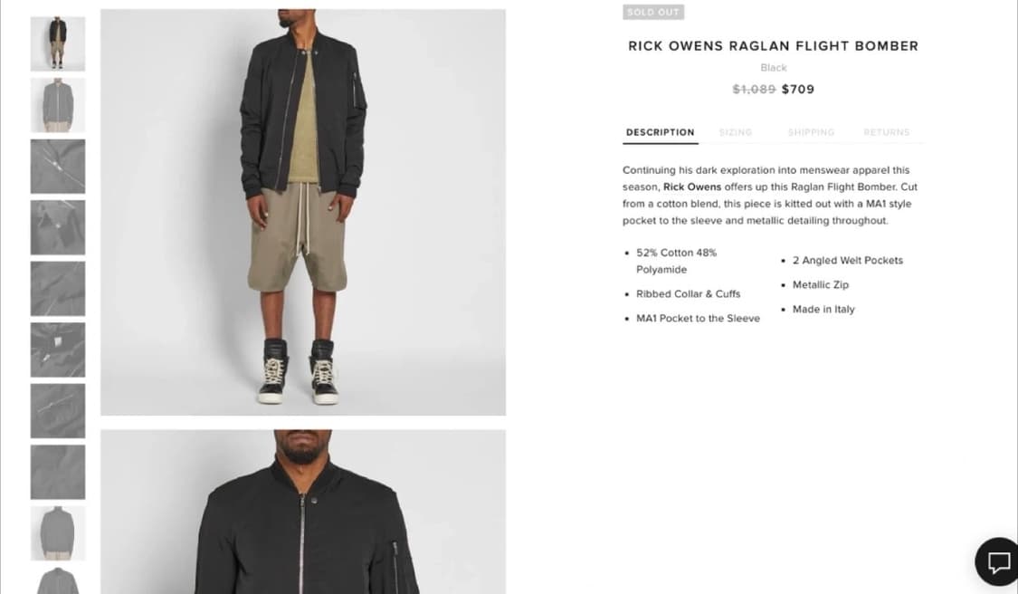Select ninth thumbnail showing jacket back view
The height and width of the screenshot is (594, 1018).
click(58, 533)
